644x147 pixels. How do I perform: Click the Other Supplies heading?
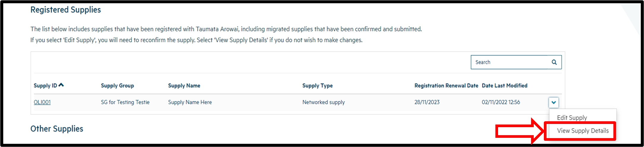point(57,129)
